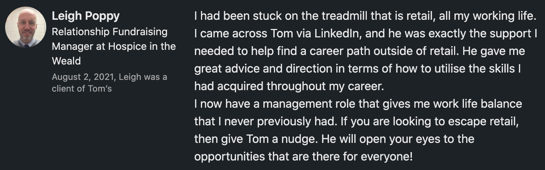Click the line starting "that I never previously had"

(x=356, y=122)
